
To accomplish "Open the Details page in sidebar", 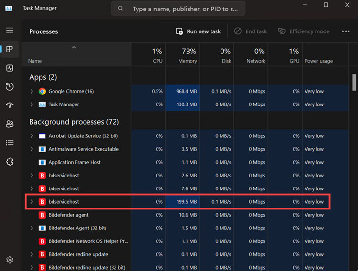I will tap(10, 143).
